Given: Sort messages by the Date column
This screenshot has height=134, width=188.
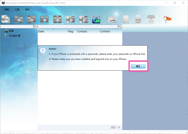Looking at the screenshot, I should click(41, 31).
